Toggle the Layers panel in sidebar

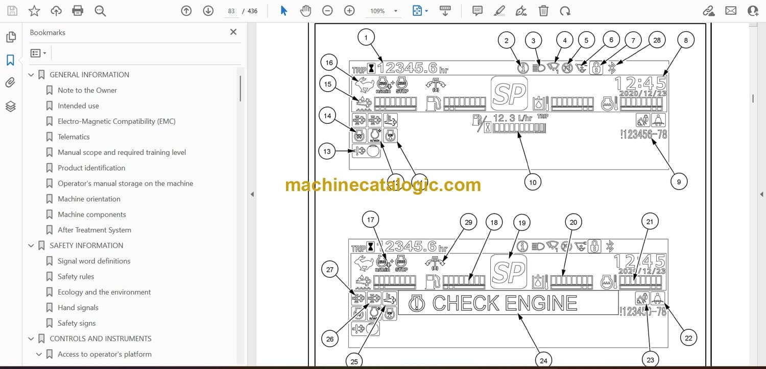point(11,106)
